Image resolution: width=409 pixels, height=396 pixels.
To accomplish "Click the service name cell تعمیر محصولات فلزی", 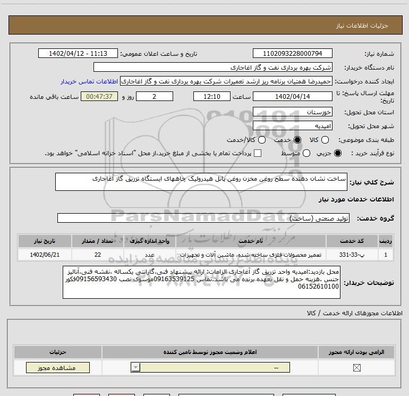I will 251,255.
